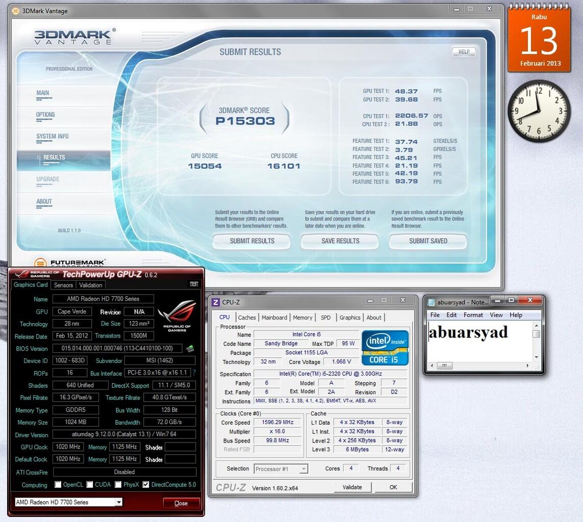Click the GPU SCORE value 15054
Screen dimensions: 583x522
coord(205,166)
